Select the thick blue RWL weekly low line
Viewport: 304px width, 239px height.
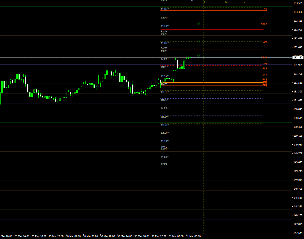(212, 145)
